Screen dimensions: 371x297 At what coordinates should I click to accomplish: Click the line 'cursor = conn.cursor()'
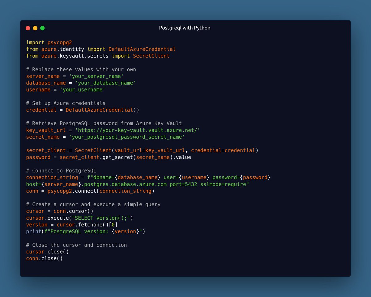point(60,211)
